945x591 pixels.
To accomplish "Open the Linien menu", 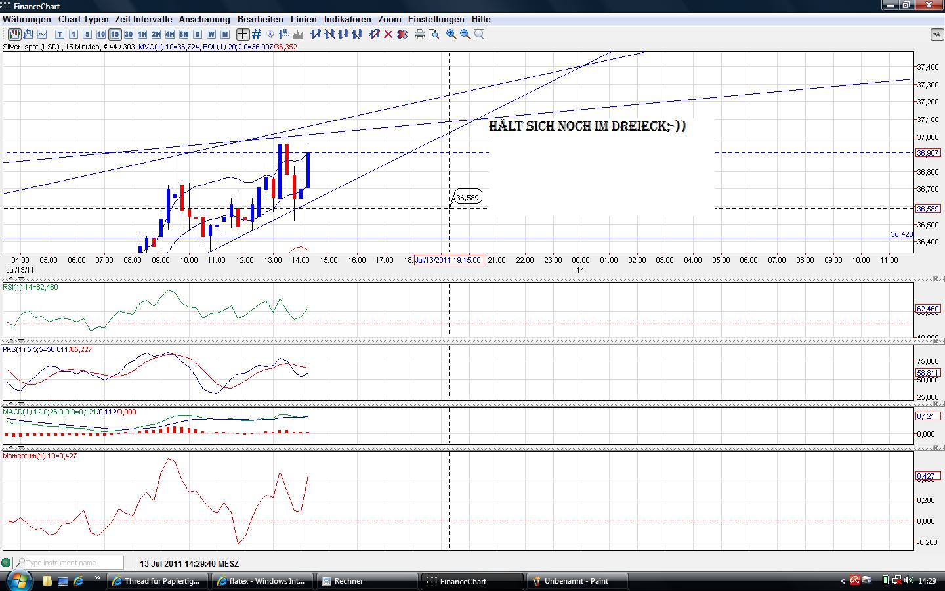I will [304, 19].
